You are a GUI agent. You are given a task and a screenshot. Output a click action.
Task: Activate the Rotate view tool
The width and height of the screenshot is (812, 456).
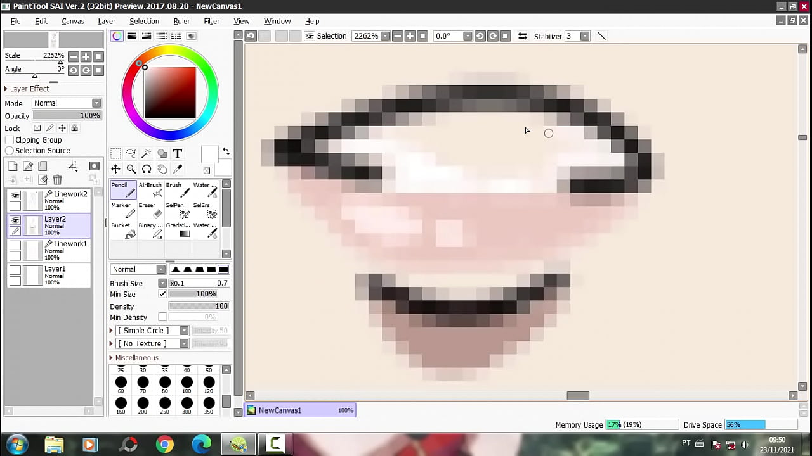[x=147, y=169]
